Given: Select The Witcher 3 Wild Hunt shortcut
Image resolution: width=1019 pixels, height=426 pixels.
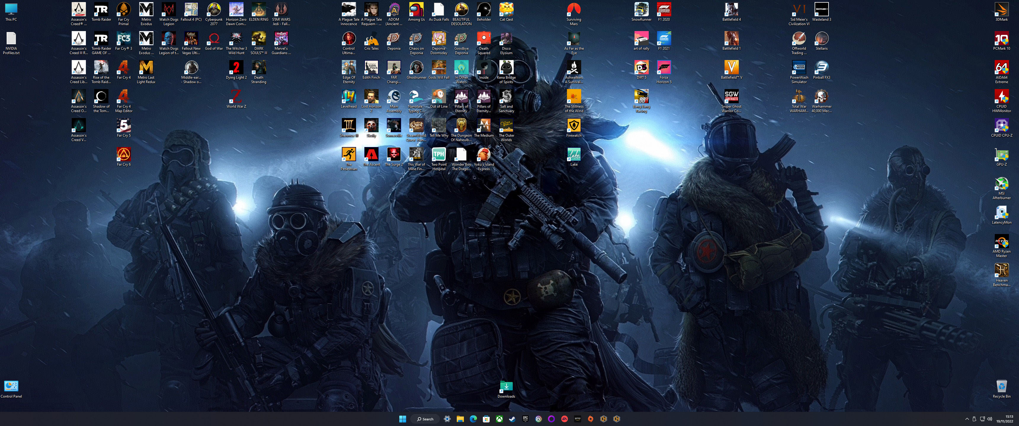Looking at the screenshot, I should 236,43.
